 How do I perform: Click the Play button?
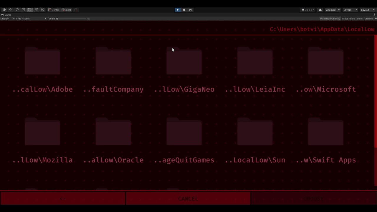click(178, 10)
